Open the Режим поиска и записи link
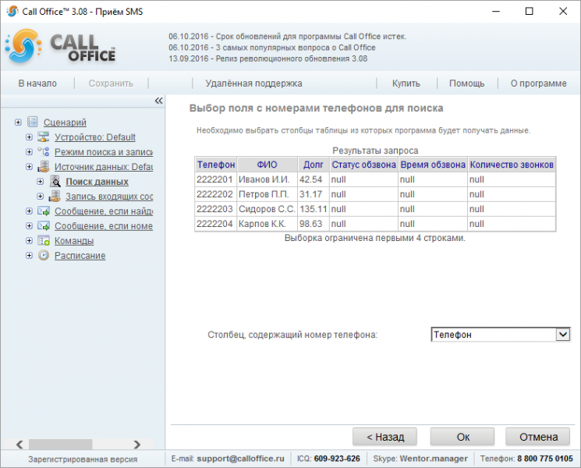581x468 pixels. point(104,152)
